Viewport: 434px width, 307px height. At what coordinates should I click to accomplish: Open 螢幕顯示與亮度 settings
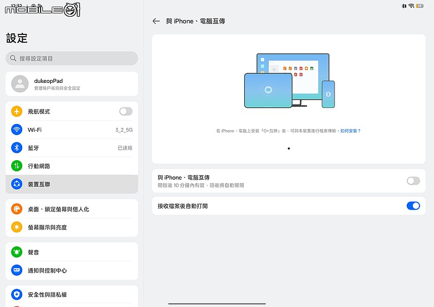72,227
